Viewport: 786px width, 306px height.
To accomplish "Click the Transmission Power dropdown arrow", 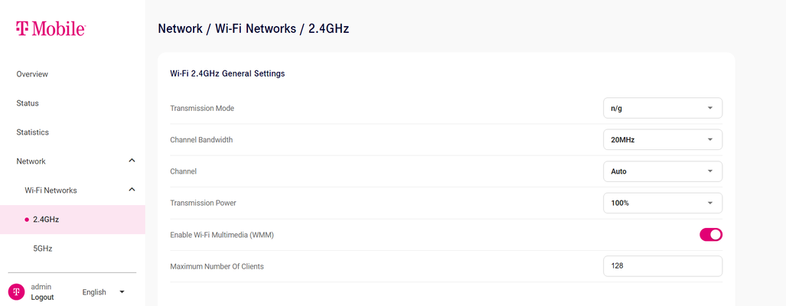I will [709, 203].
